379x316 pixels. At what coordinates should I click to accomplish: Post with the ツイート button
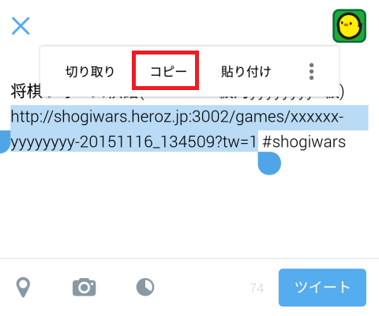(x=322, y=288)
